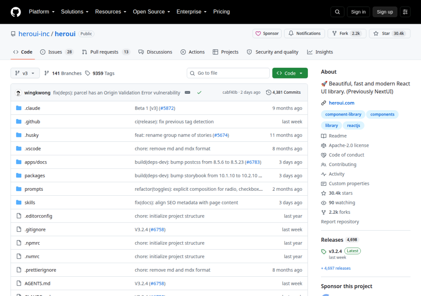This screenshot has width=421, height=296.
Task: Click the ellipsis to expand commit message
Action: click(187, 92)
